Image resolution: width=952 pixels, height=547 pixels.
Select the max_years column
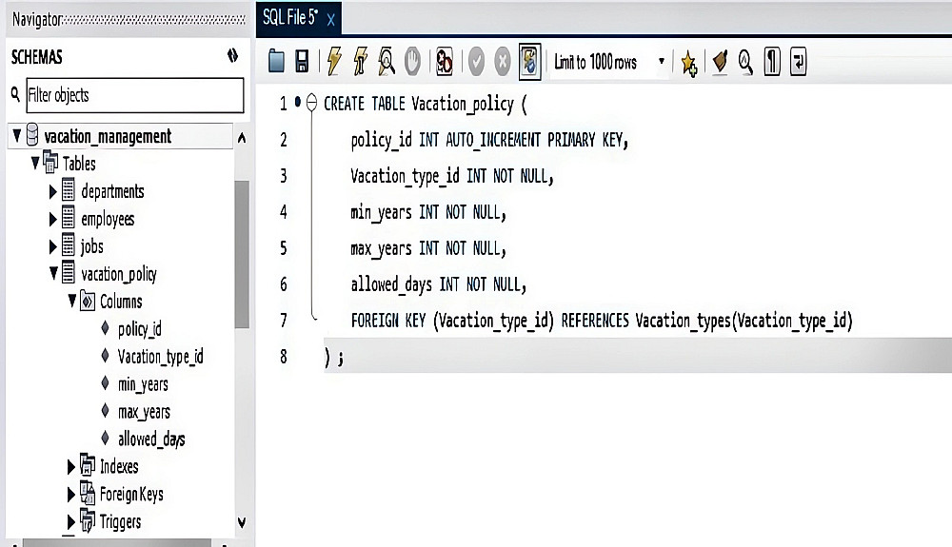point(144,412)
